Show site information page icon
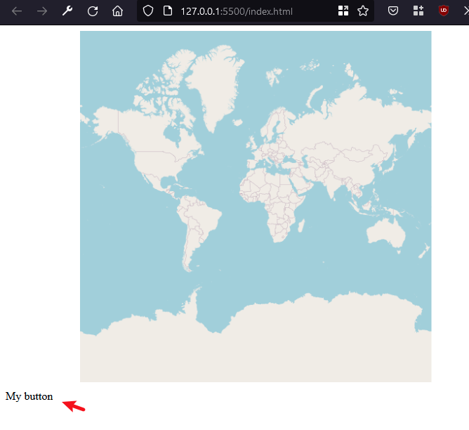Image resolution: width=469 pixels, height=430 pixels. click(x=168, y=11)
